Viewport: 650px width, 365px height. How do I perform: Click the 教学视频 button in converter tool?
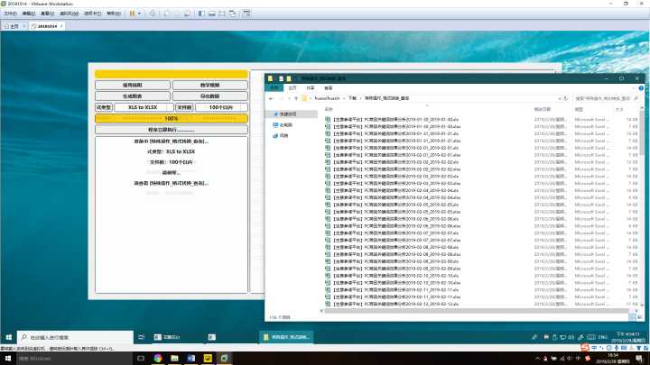[209, 85]
